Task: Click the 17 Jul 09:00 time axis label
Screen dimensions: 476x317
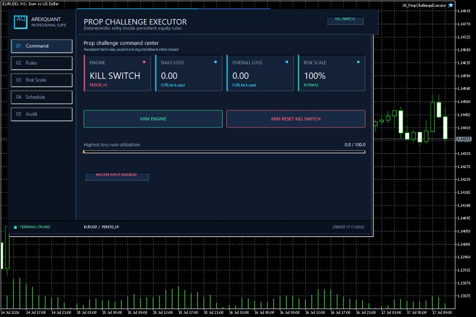Action: coord(442,312)
